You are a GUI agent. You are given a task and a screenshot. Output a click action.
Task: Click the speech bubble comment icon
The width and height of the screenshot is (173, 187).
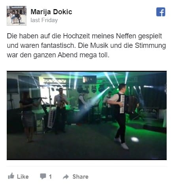click(x=43, y=176)
